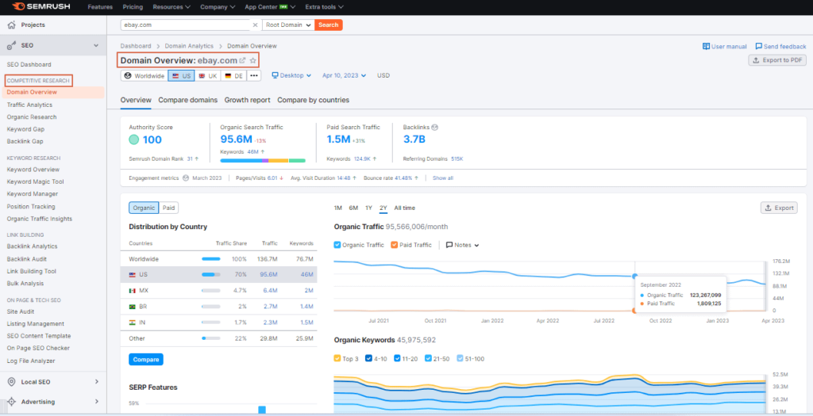
Task: Click the ebay.com search input field
Action: pos(186,25)
